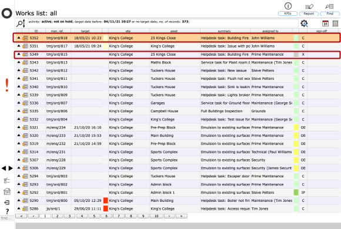Open the home building sidebar icon
Viewport: 341px width, 229px height.
7,191
